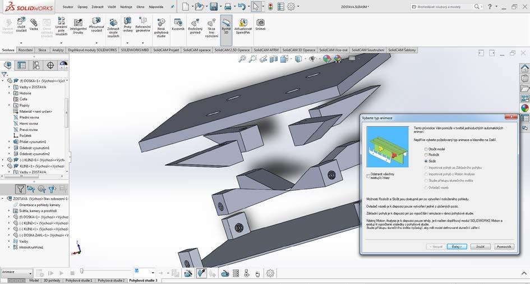Click Aktualizovat SpeedPak icon

tap(243, 26)
